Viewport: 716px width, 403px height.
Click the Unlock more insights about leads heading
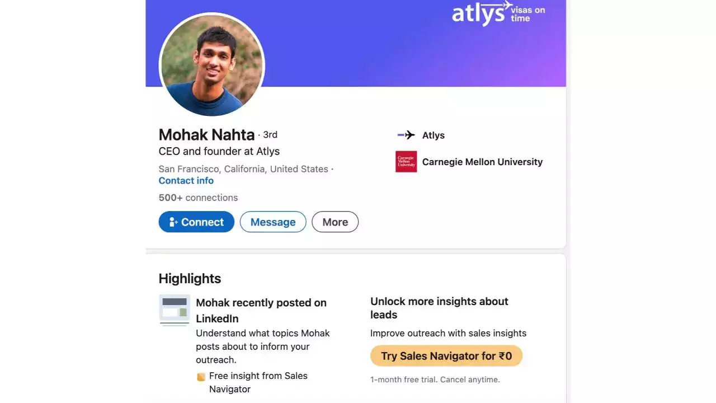click(x=439, y=308)
